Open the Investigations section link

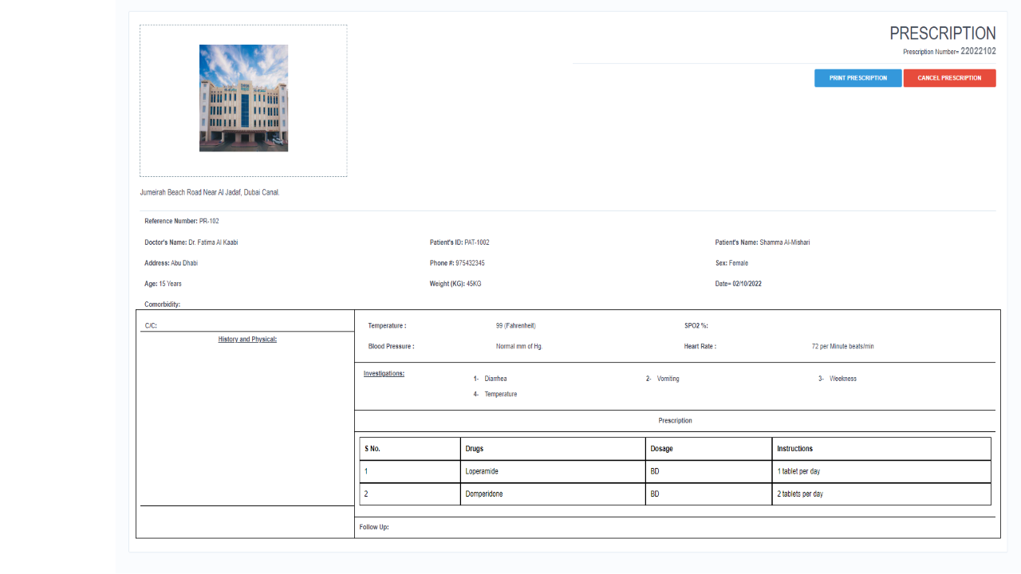[382, 373]
